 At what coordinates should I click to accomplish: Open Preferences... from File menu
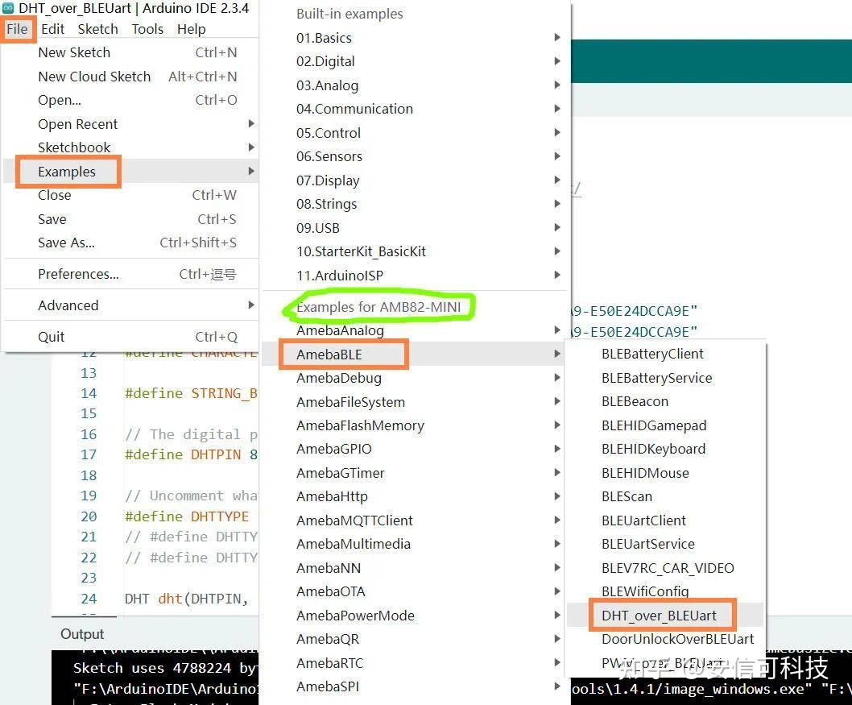[130, 274]
